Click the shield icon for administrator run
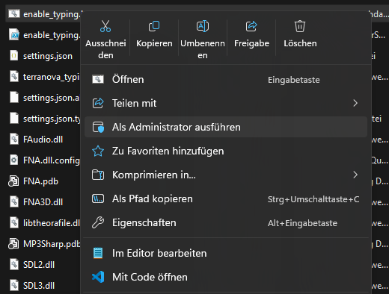 tap(98, 127)
